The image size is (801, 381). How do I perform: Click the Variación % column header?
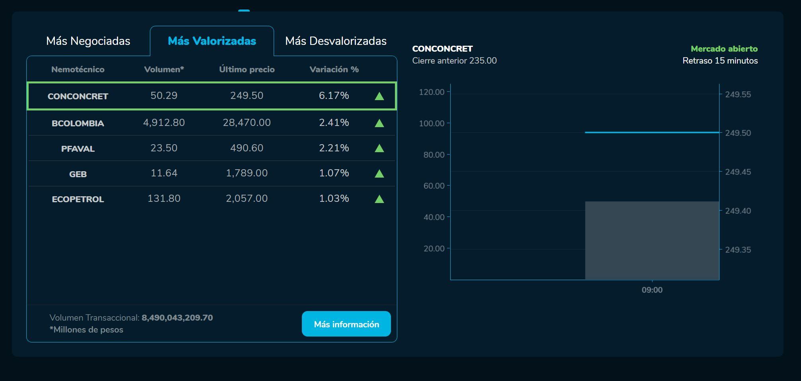click(334, 69)
